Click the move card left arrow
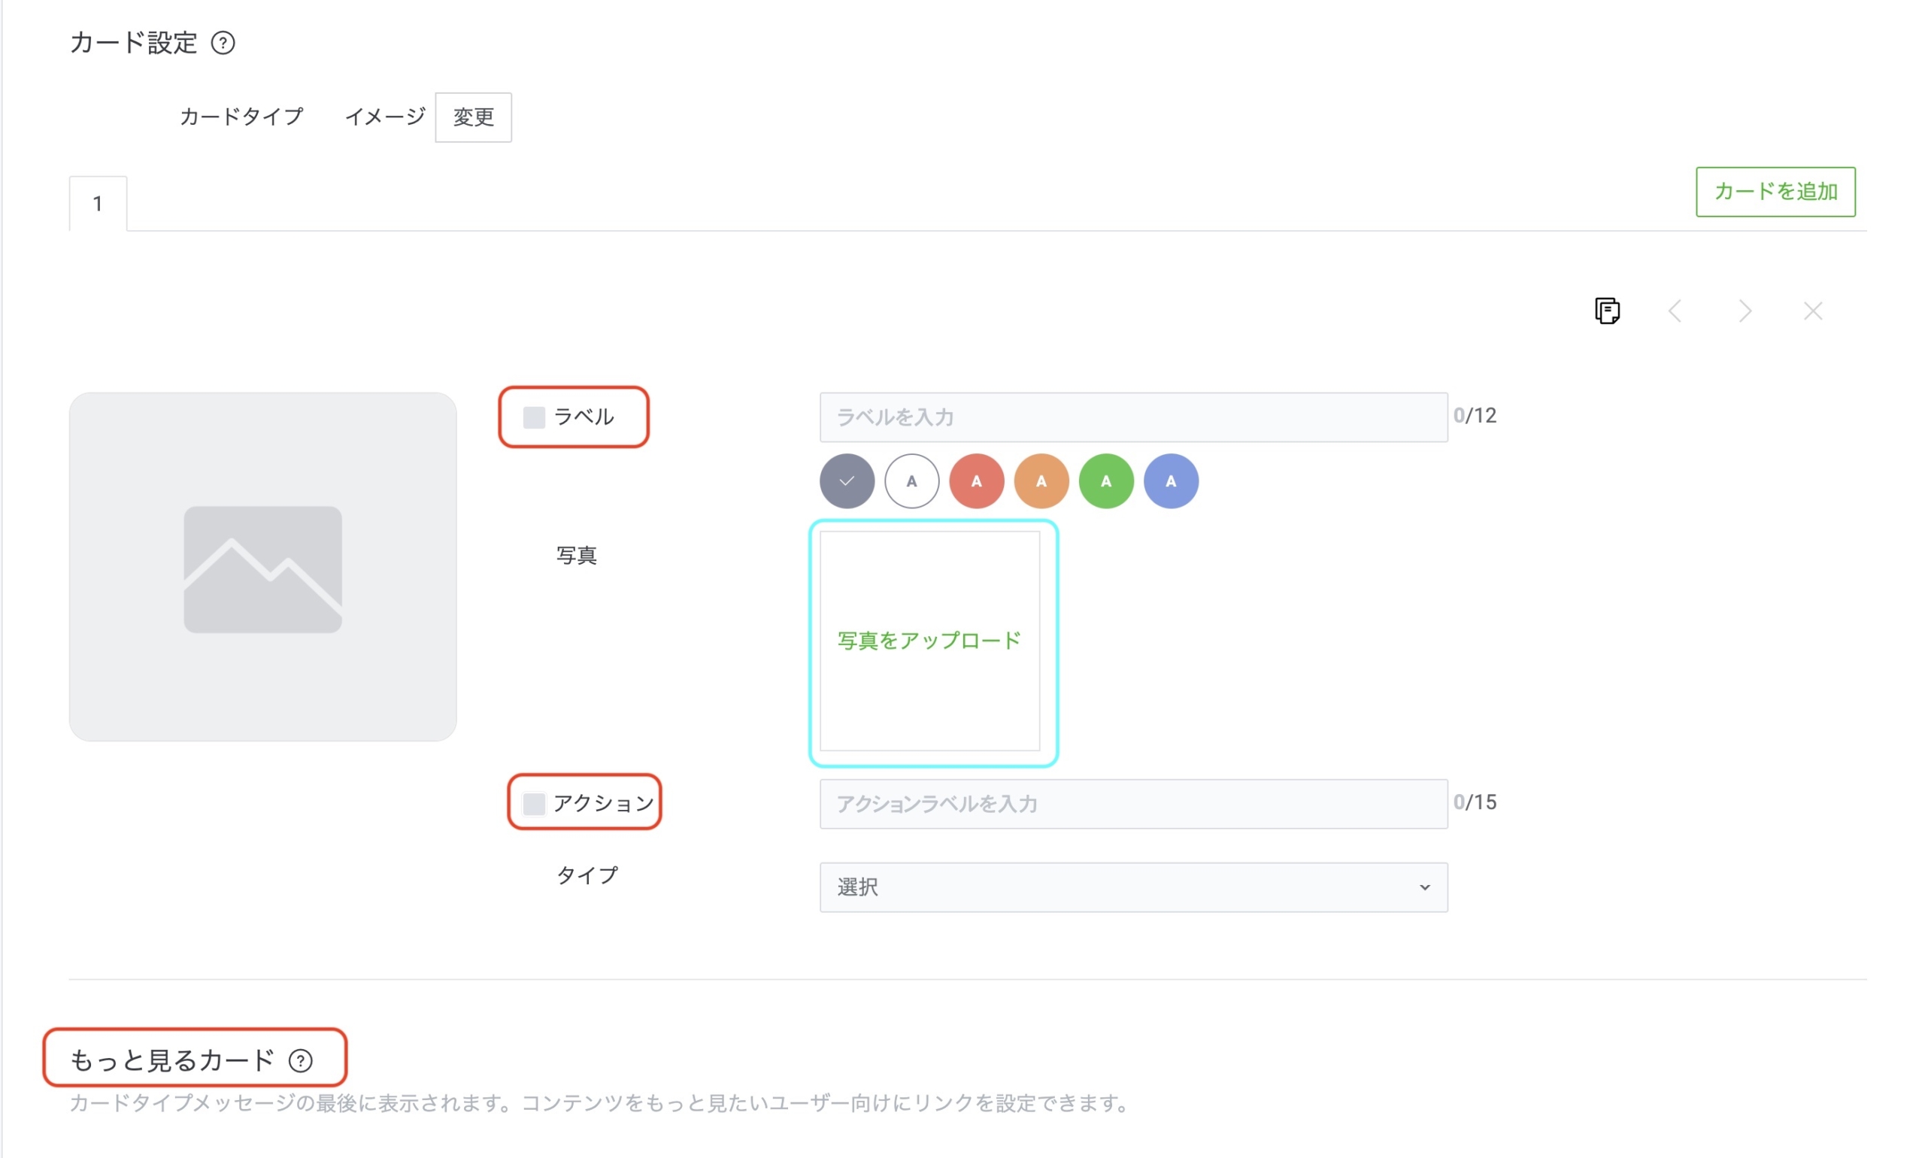 point(1674,311)
